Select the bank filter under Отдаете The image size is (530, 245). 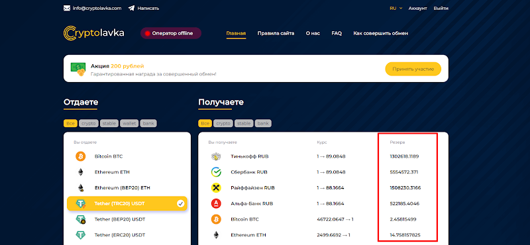148,123
